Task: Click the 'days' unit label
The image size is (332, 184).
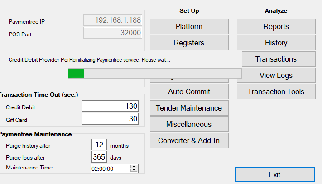Action: pyautogui.click(x=115, y=158)
